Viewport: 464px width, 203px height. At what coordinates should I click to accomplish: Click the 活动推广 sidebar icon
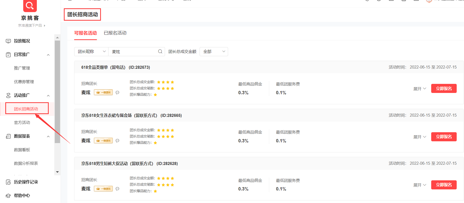pos(8,95)
